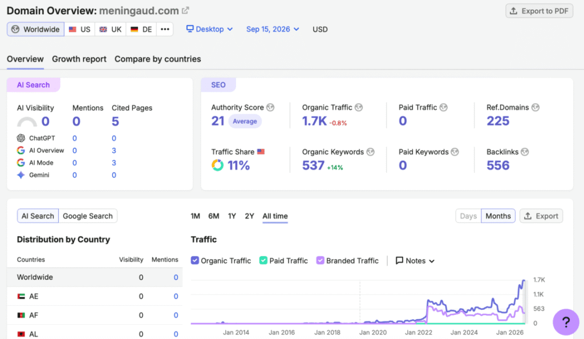Viewport: 584px width, 339px height.
Task: Switch database to US
Action: click(x=80, y=30)
